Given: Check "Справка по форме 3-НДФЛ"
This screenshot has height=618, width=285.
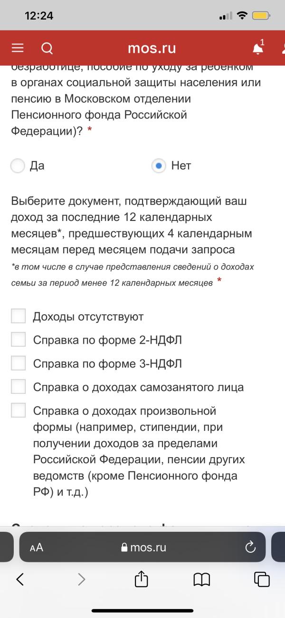Looking at the screenshot, I should [x=18, y=363].
